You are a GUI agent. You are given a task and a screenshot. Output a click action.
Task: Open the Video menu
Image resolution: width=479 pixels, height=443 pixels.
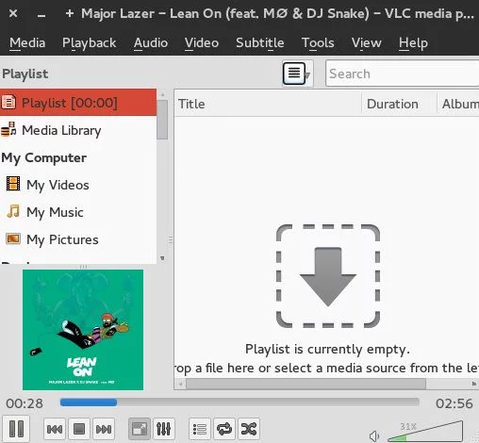point(202,42)
